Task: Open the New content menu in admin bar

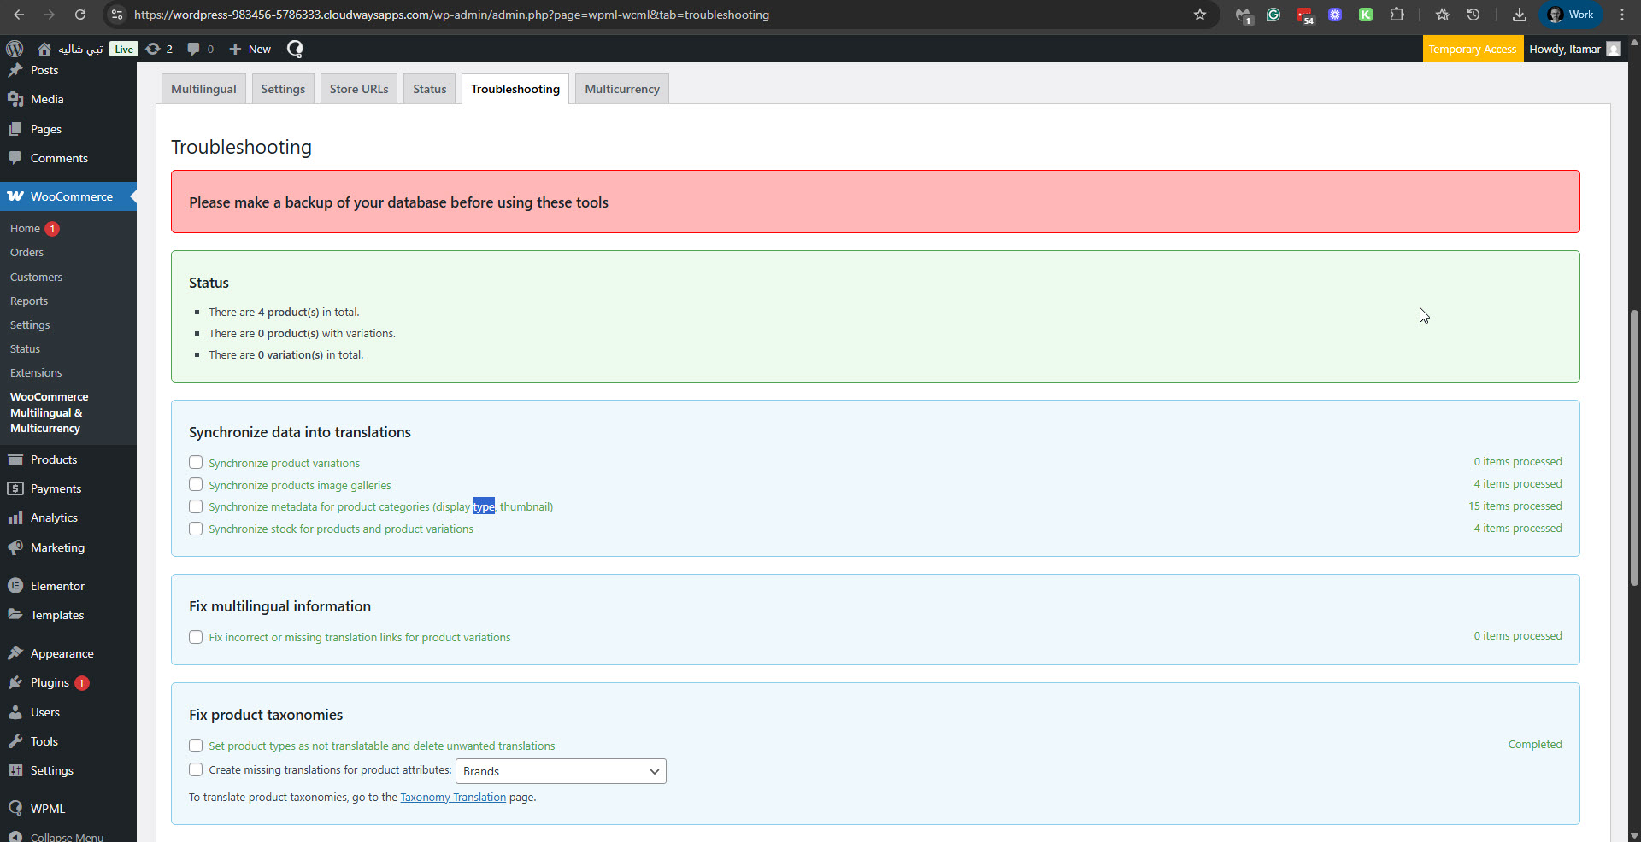Action: tap(250, 49)
